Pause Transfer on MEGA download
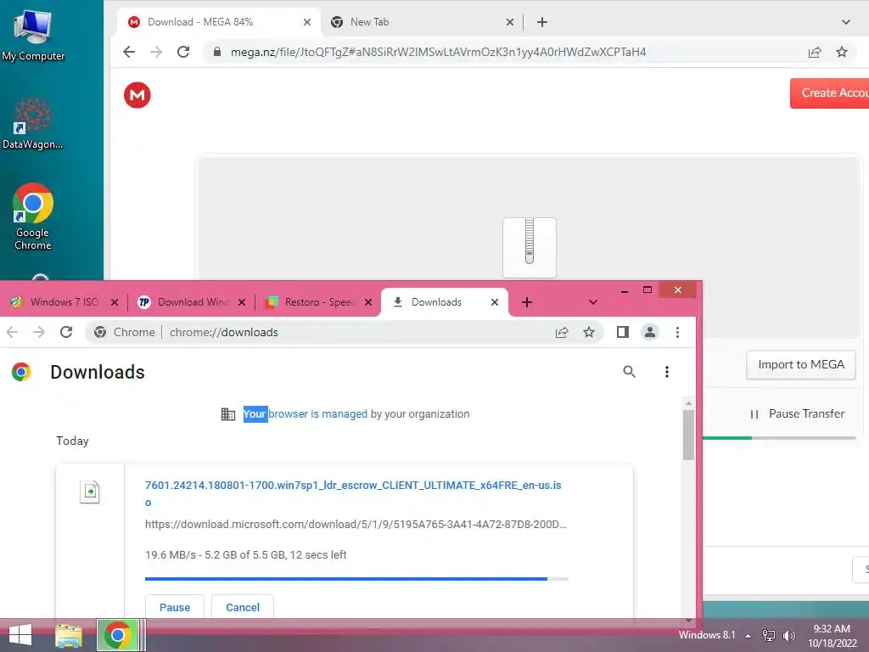The height and width of the screenshot is (652, 869). click(797, 414)
